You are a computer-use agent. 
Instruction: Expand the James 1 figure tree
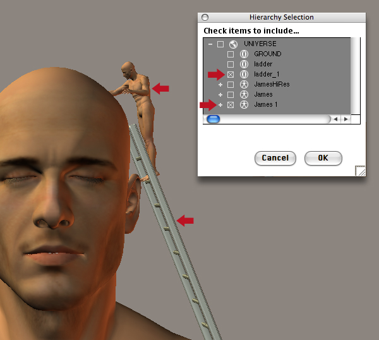pyautogui.click(x=220, y=105)
